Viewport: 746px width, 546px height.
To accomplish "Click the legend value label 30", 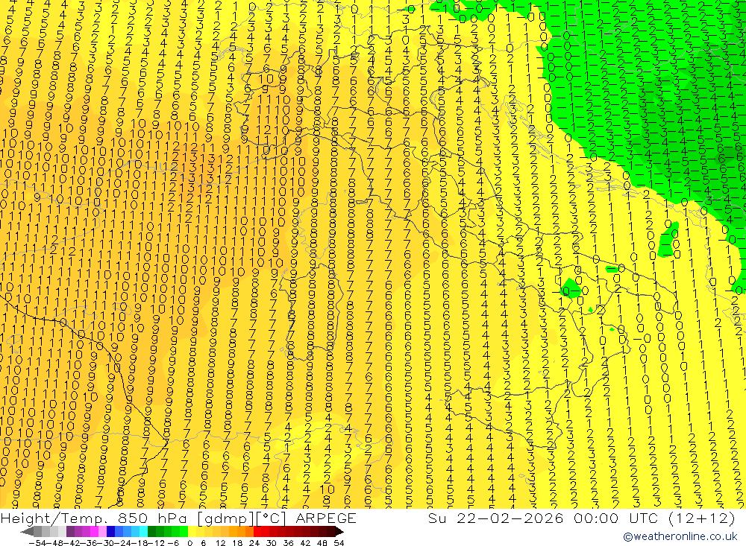I will point(272,543).
